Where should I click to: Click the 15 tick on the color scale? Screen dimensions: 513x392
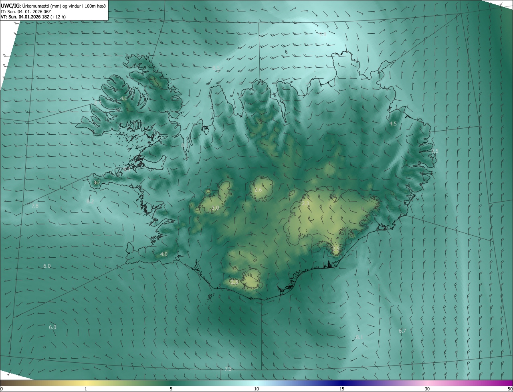(342, 389)
